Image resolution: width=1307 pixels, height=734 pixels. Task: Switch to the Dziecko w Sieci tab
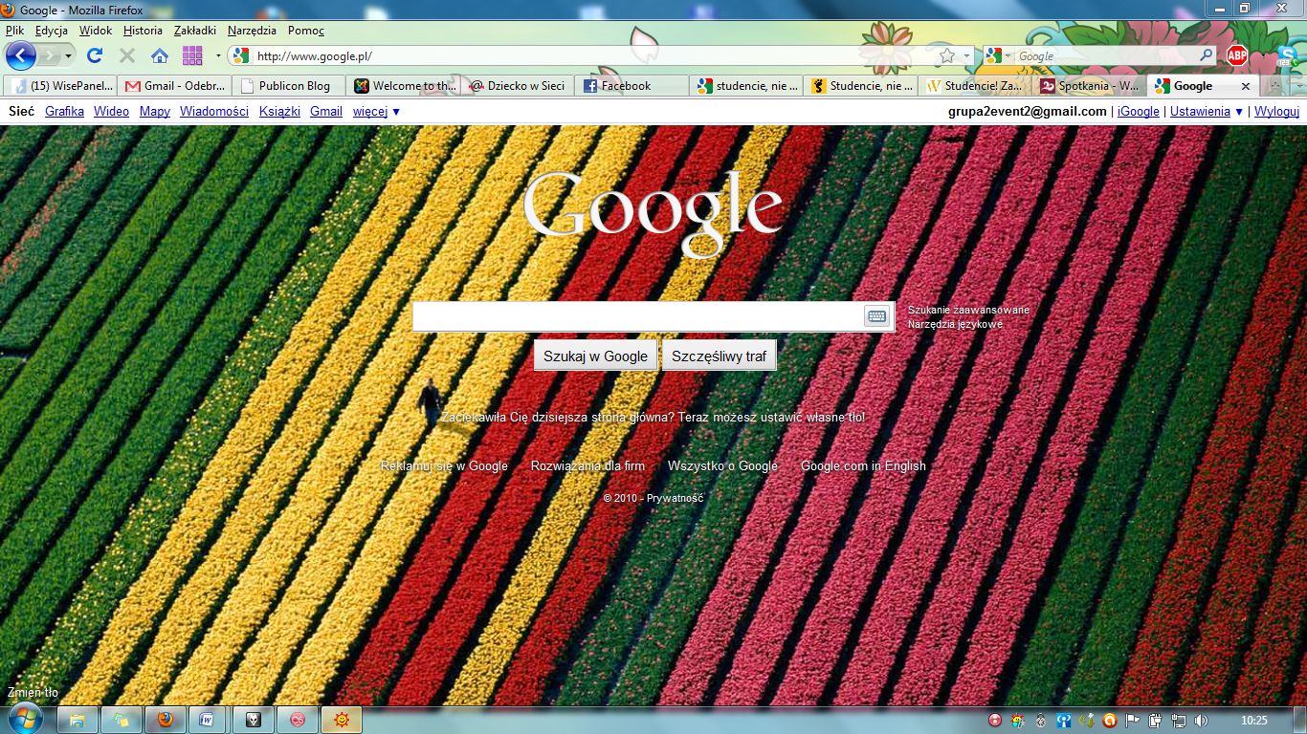pyautogui.click(x=518, y=86)
